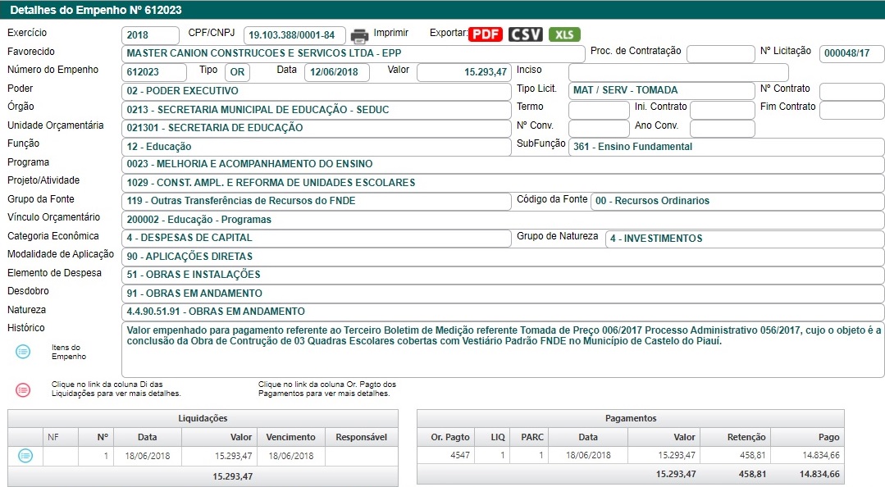Click the printer Imprimir icon
The height and width of the screenshot is (487, 885).
click(359, 35)
